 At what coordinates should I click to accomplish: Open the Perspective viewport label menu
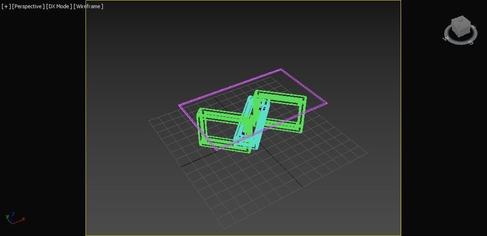[28, 6]
